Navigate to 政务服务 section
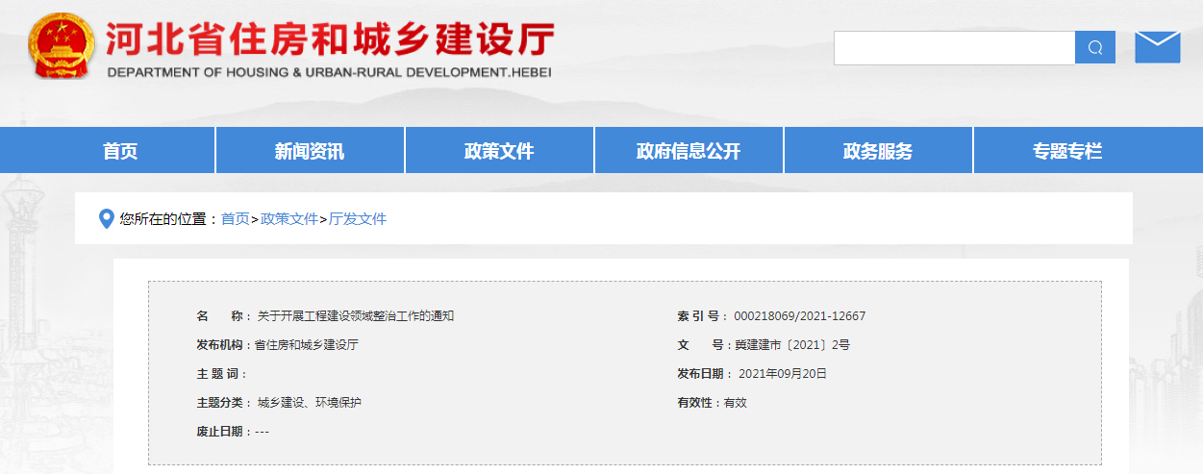Screen dimensions: 1203x474 [x=878, y=151]
